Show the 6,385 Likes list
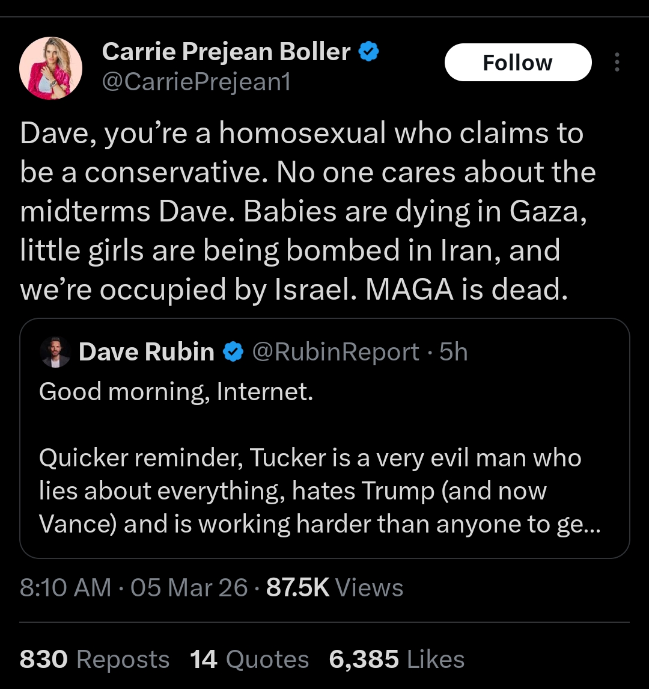The height and width of the screenshot is (689, 649). click(397, 660)
